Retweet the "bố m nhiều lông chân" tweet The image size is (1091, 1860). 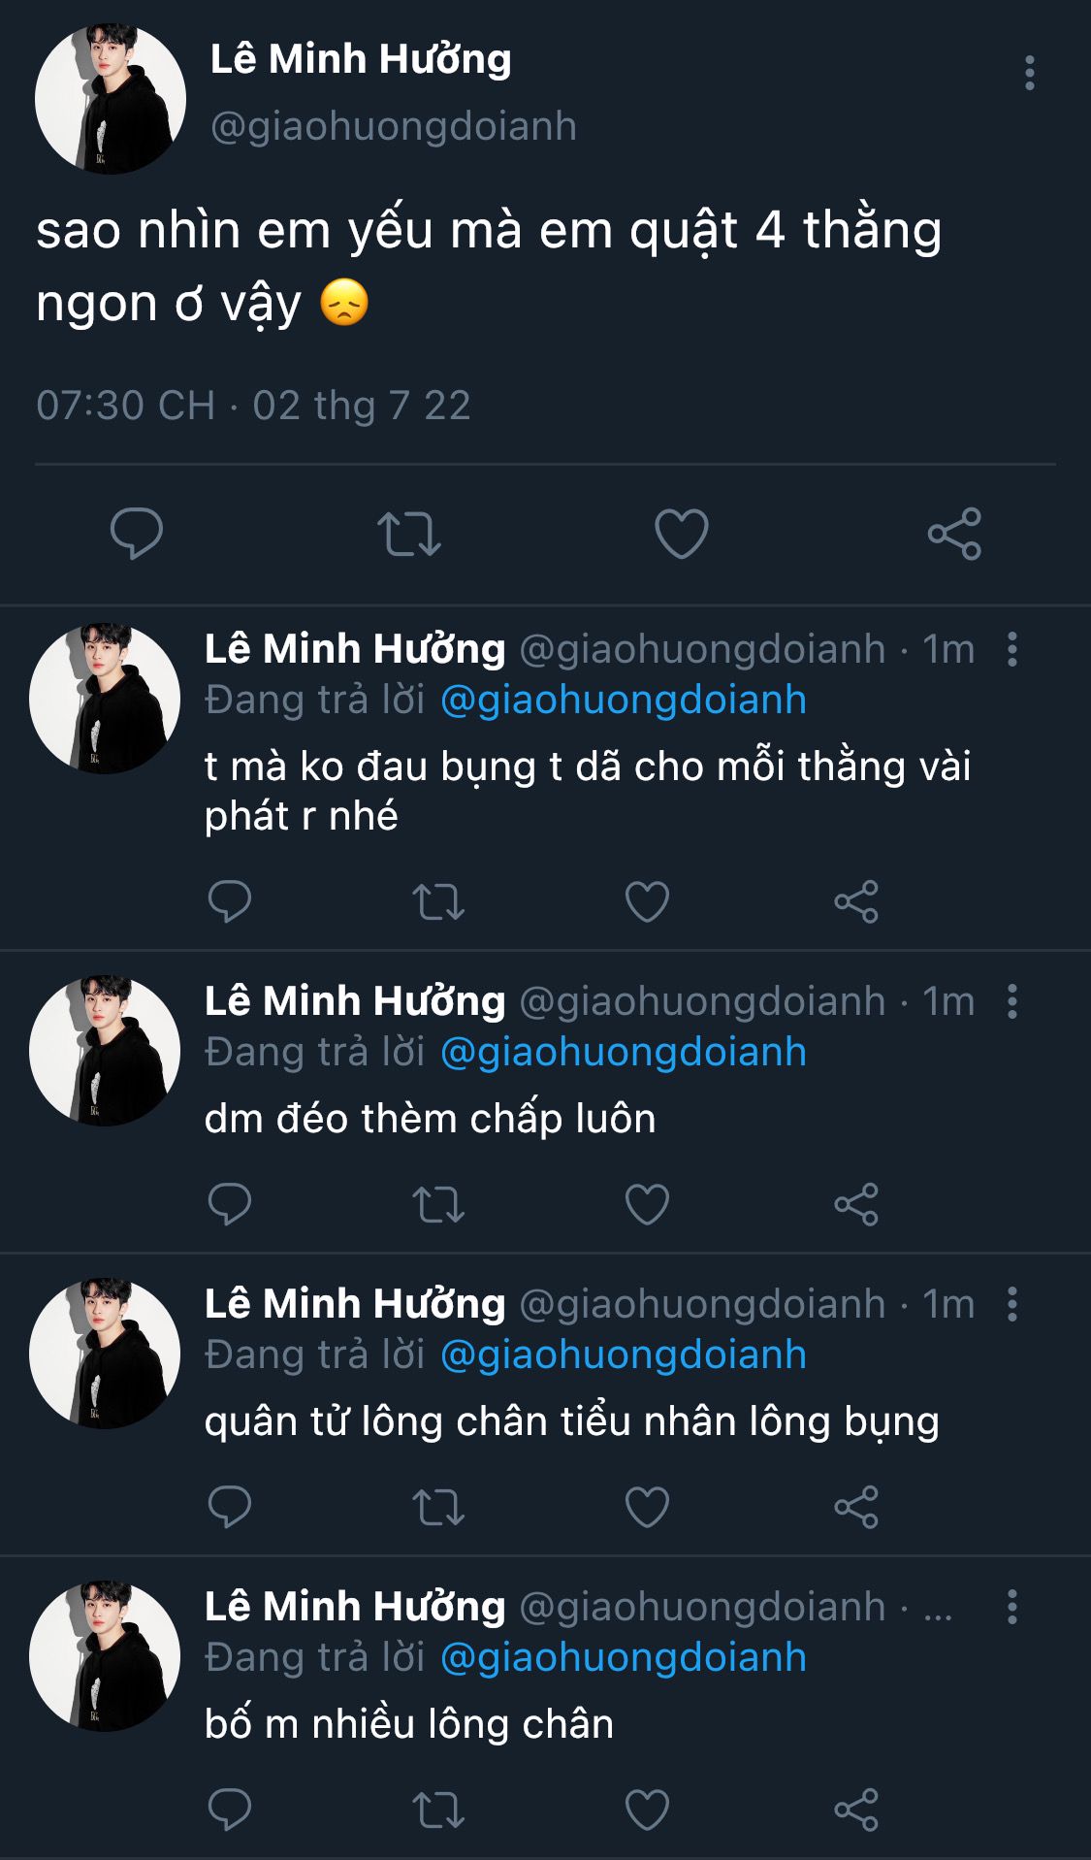[x=438, y=1810]
